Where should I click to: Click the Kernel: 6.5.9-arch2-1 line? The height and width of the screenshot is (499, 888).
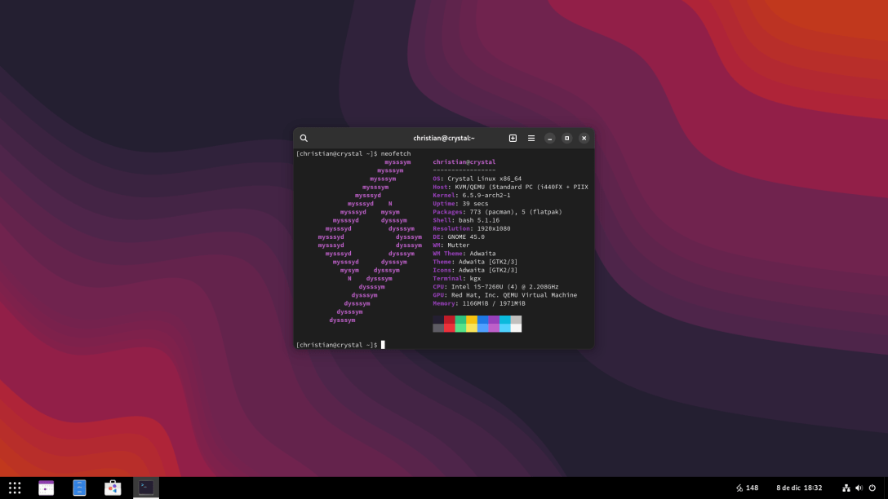(x=471, y=195)
